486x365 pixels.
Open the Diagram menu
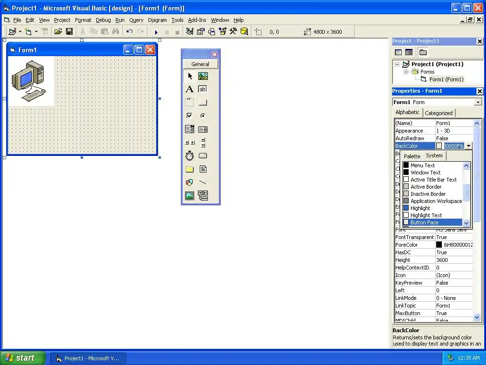click(157, 20)
